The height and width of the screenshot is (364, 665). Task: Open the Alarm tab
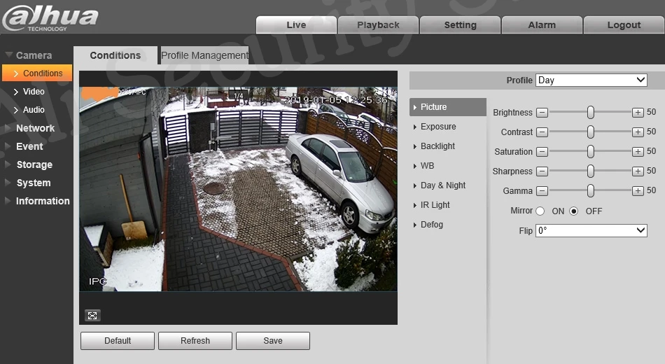tap(542, 25)
